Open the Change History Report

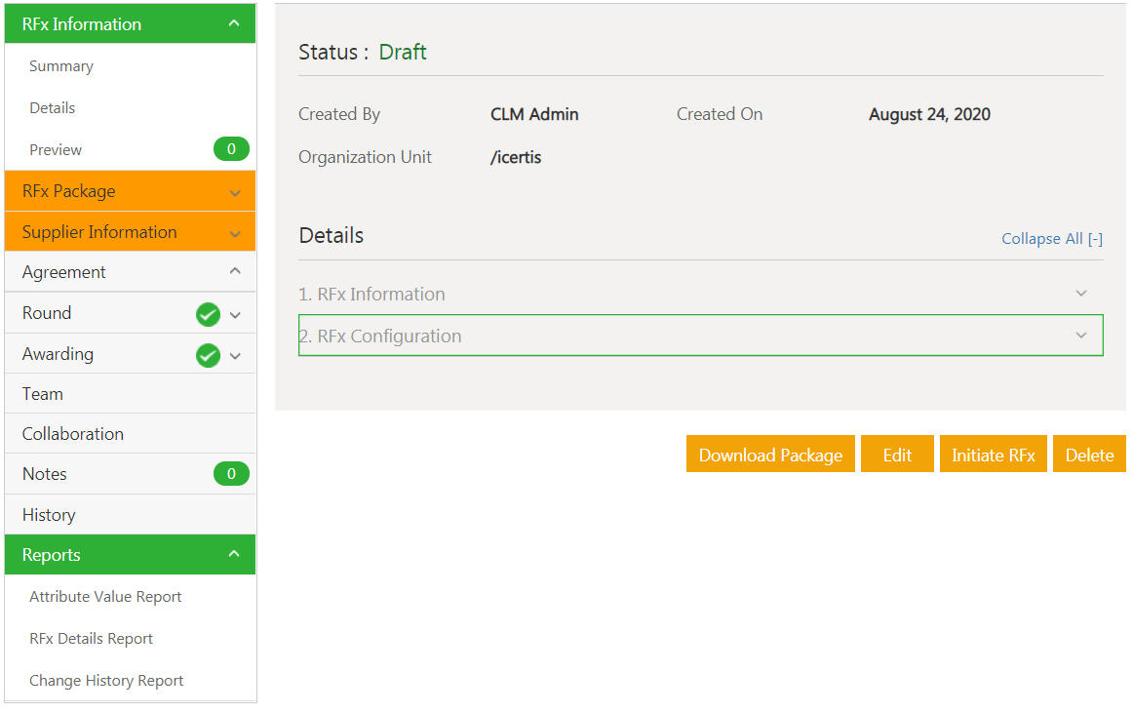tap(106, 681)
